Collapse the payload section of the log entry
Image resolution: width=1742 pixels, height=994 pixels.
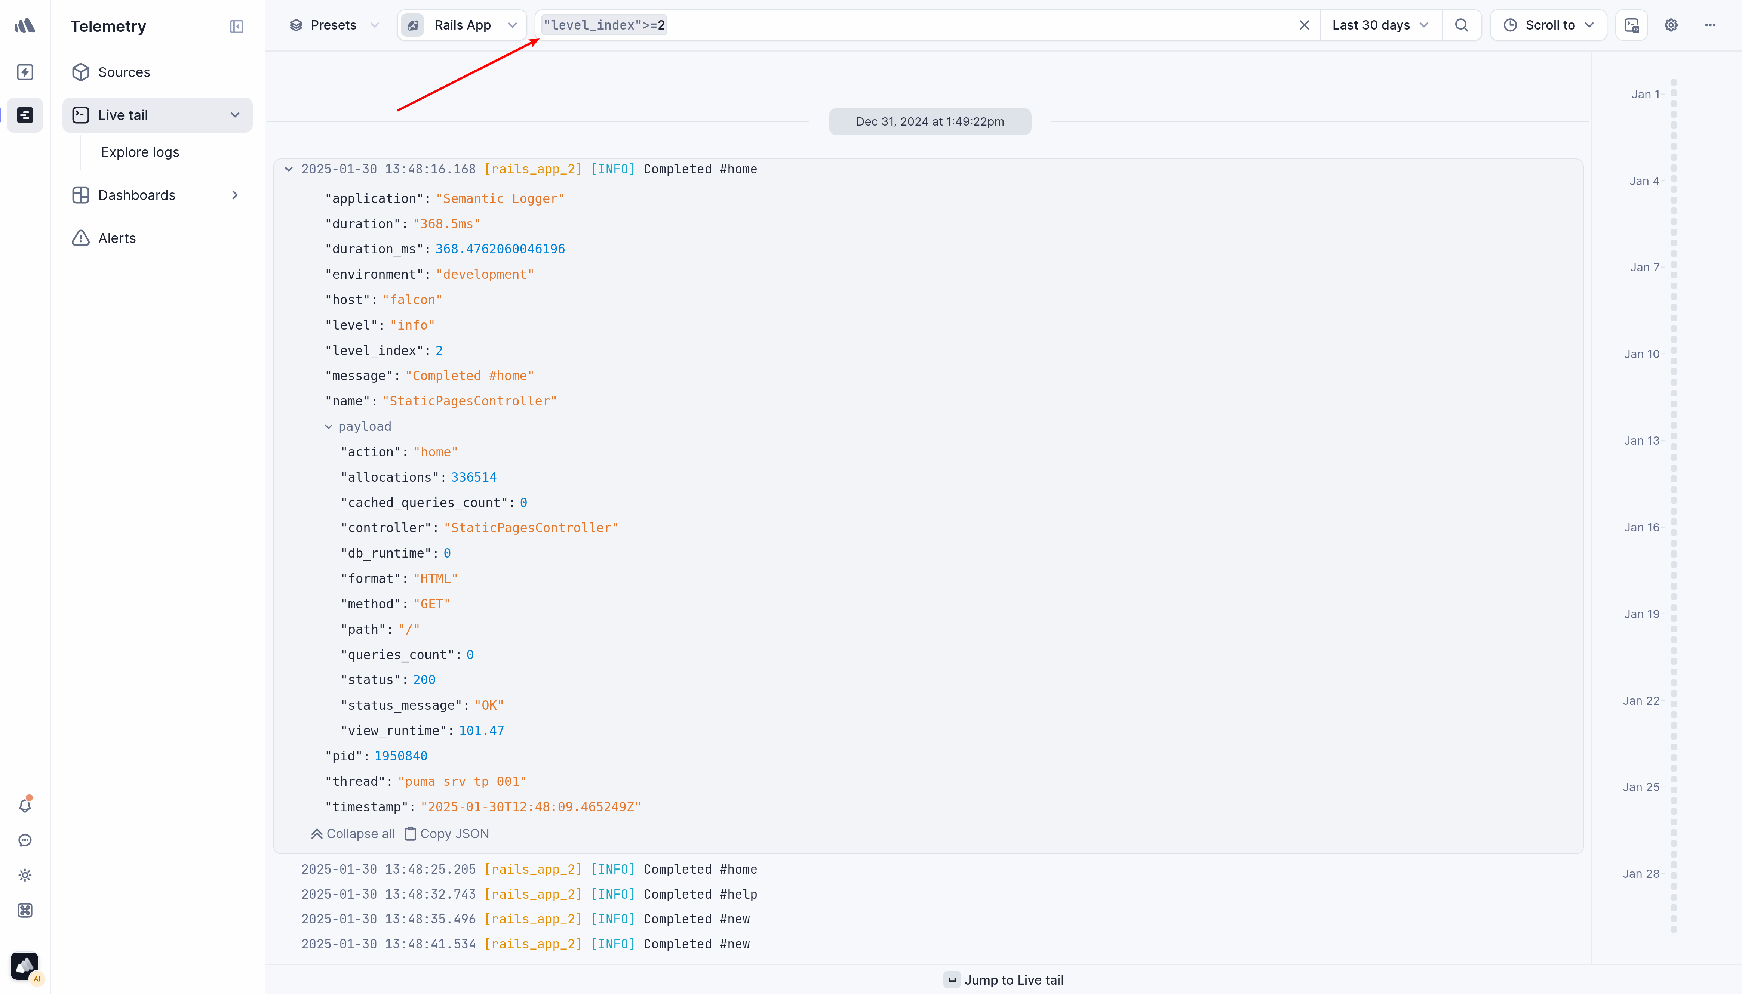(329, 426)
